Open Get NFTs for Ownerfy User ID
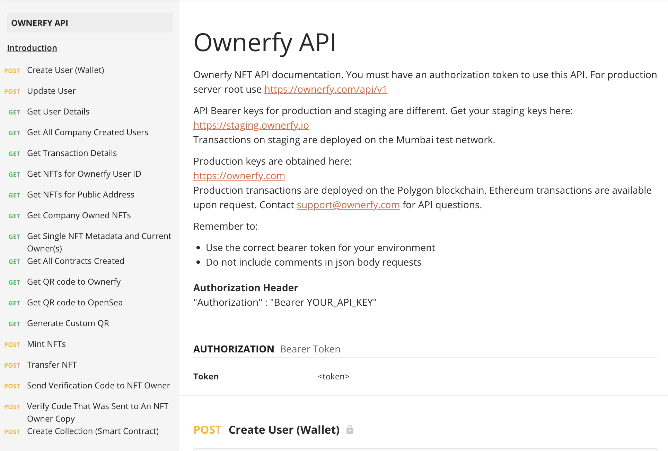668x451 pixels. tap(84, 174)
